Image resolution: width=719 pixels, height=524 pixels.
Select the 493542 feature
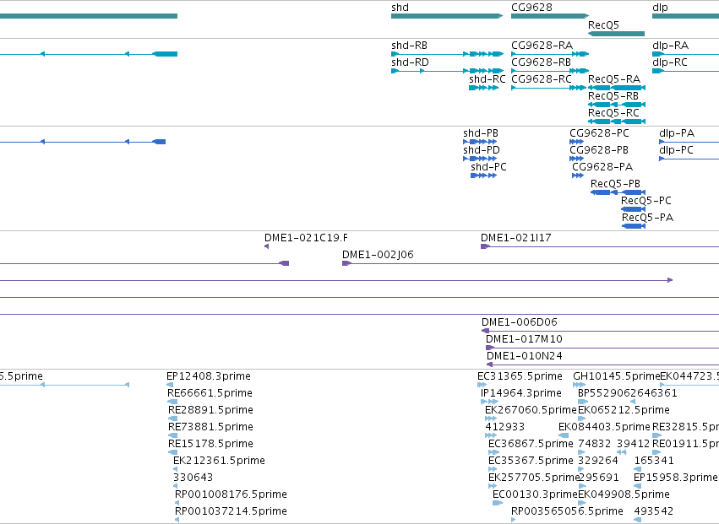point(654,511)
